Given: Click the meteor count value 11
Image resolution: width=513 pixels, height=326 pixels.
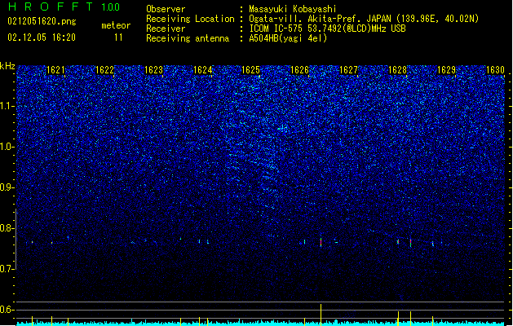Looking at the screenshot, I should click(118, 37).
